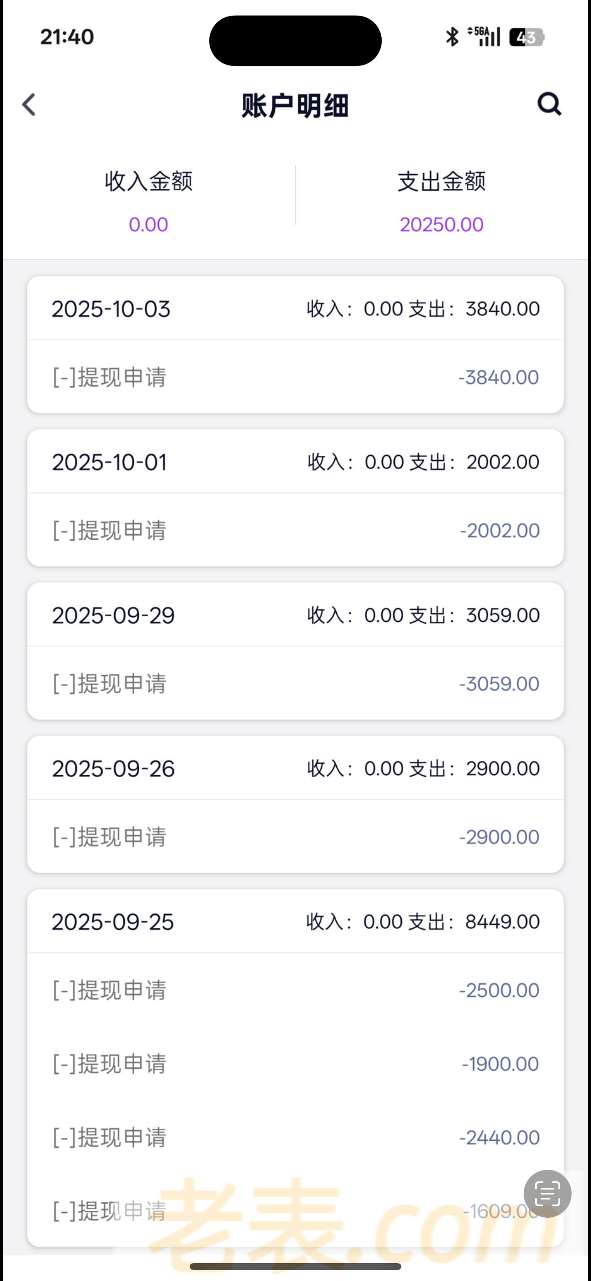Image resolution: width=591 pixels, height=1281 pixels.
Task: Open the -2900.00 withdrawal record
Action: [295, 837]
